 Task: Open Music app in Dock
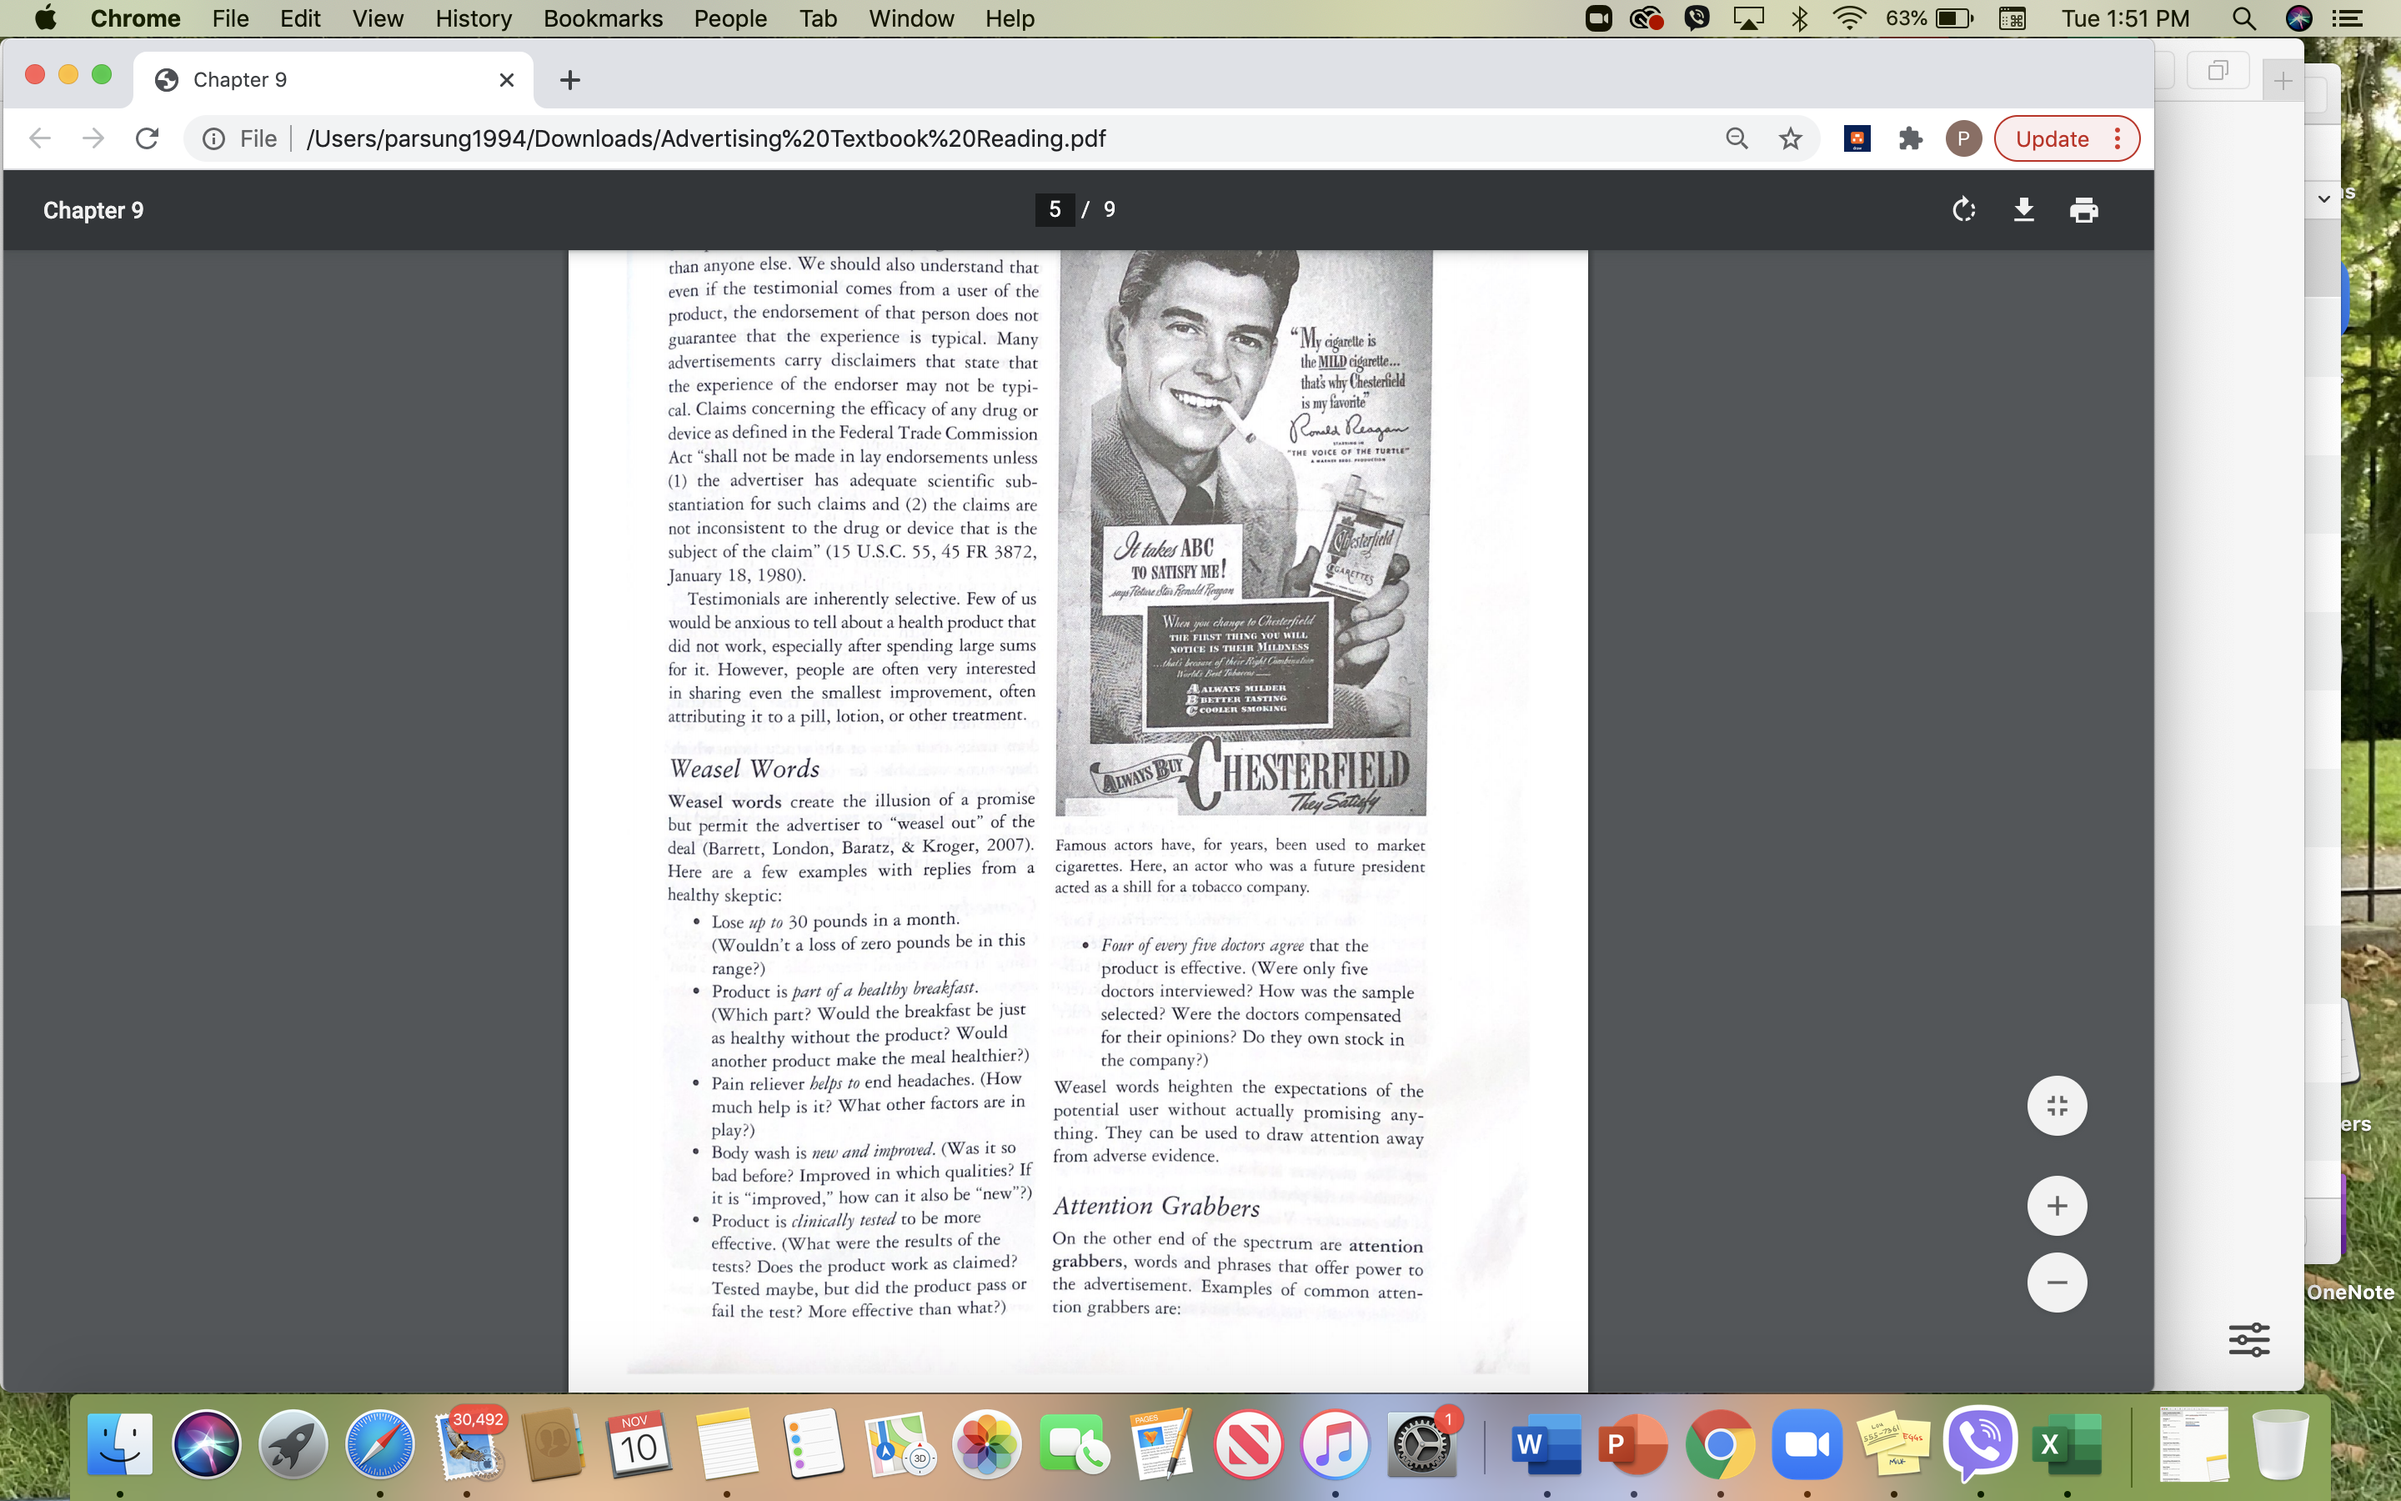pyautogui.click(x=1335, y=1443)
